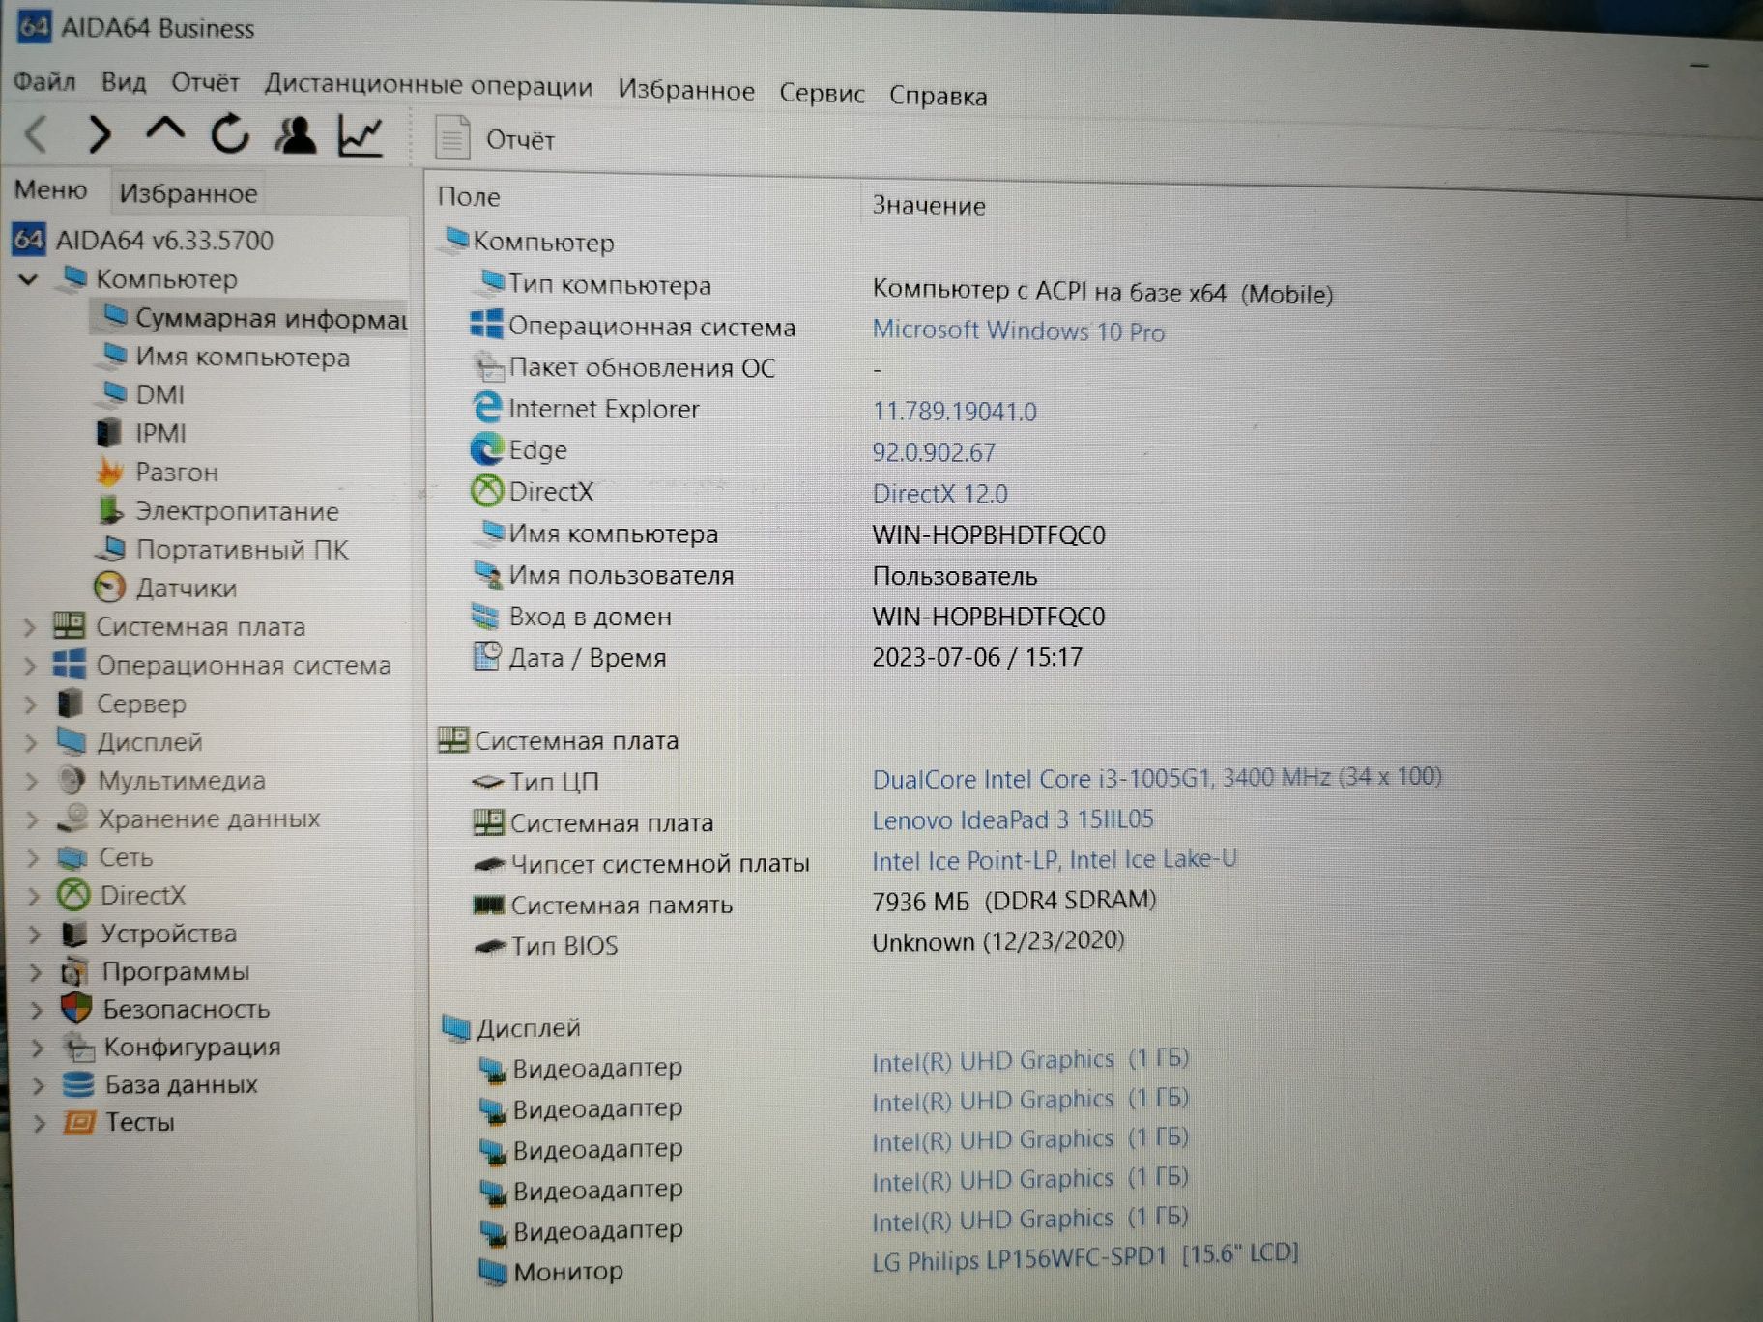
Task: Click the Безопасность shield icon
Action: pyautogui.click(x=75, y=1009)
